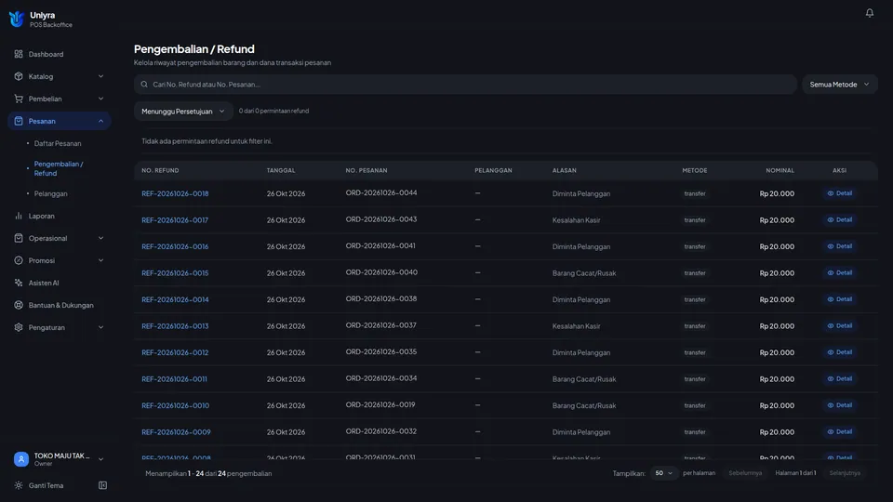Click Detail label for REF-20261026-0010

click(844, 405)
